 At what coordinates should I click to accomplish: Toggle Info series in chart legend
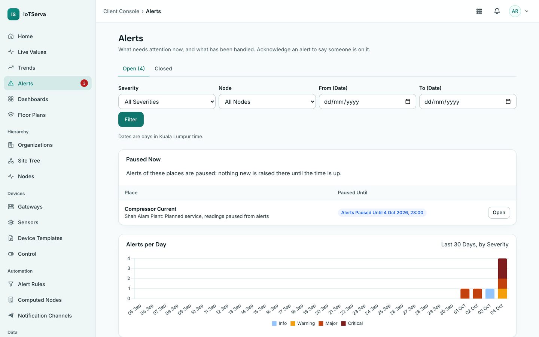point(279,323)
